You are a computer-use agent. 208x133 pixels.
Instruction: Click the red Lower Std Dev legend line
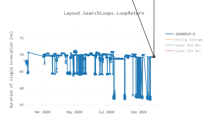point(169,51)
